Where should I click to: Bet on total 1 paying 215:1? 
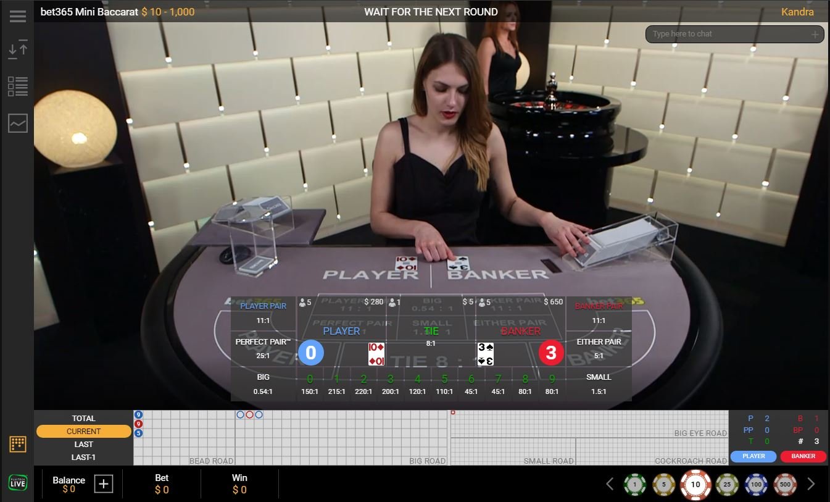pyautogui.click(x=337, y=384)
